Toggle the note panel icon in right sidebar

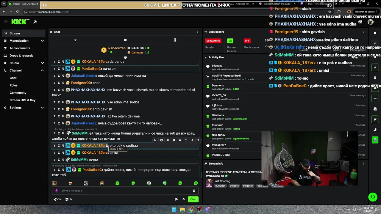[x=375, y=78]
